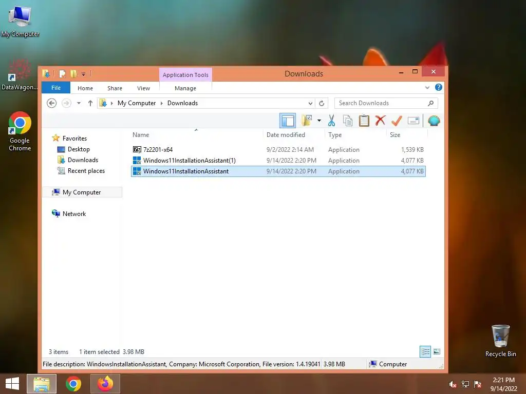Toggle the navigation pane layout button

(x=288, y=121)
